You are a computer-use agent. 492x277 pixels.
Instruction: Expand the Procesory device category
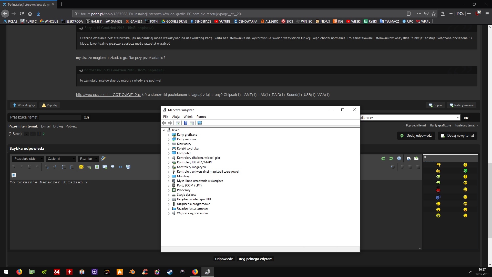tap(169, 190)
